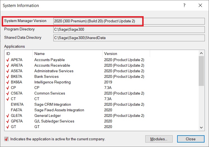This screenshot has width=209, height=147.
Task: Click version 2019 of Intelligence Reporting
Action: [x=108, y=82]
